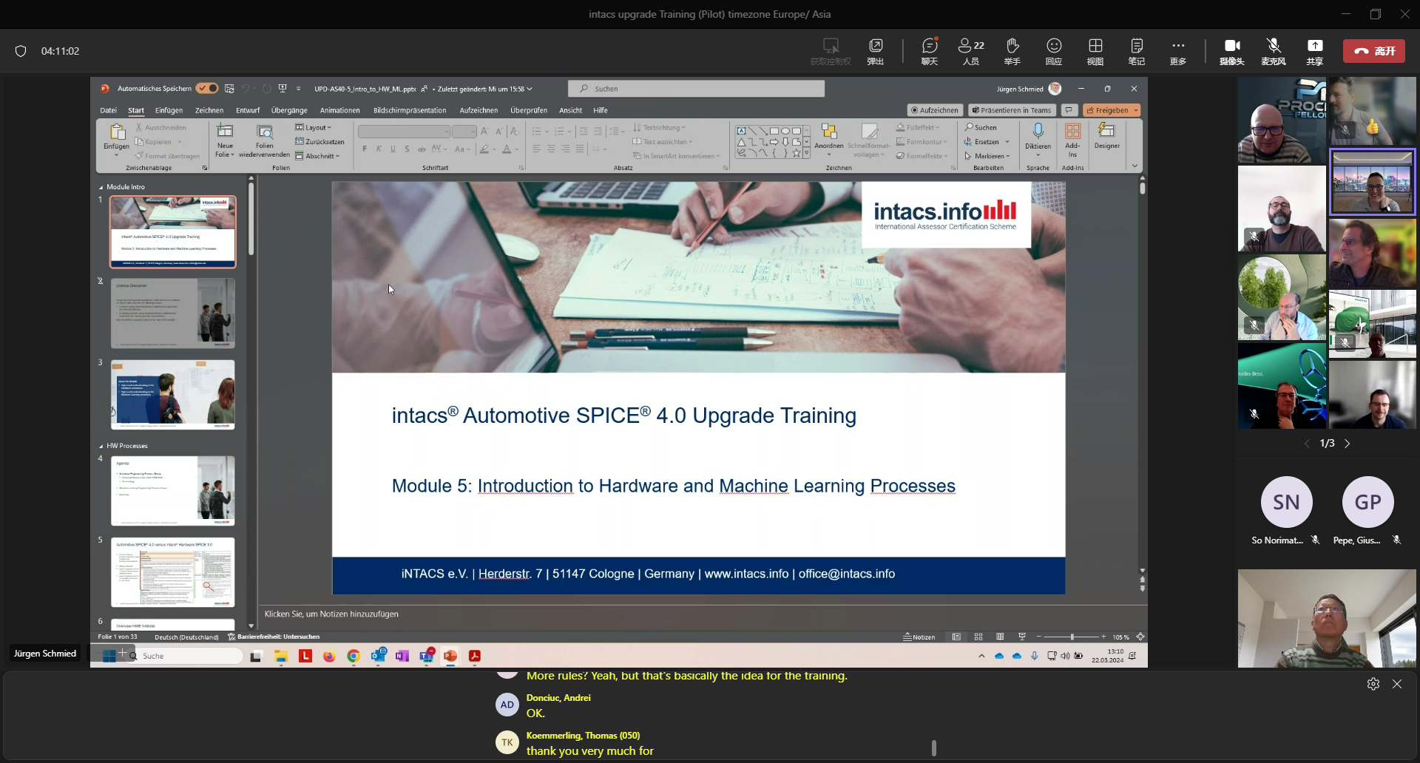Click the PowerPoint zoom slider
This screenshot has height=763, width=1420.
click(x=1070, y=637)
